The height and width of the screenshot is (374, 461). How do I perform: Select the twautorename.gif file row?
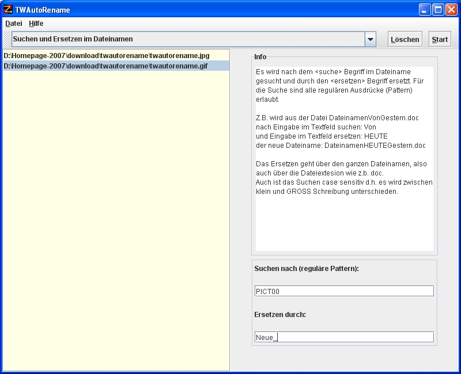(x=116, y=66)
